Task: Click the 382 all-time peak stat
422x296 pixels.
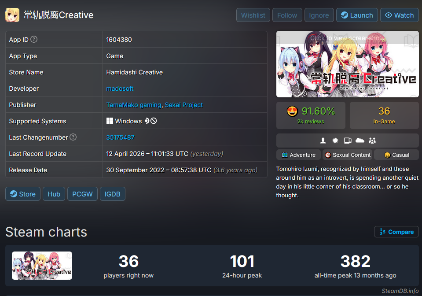Action: [x=355, y=266]
